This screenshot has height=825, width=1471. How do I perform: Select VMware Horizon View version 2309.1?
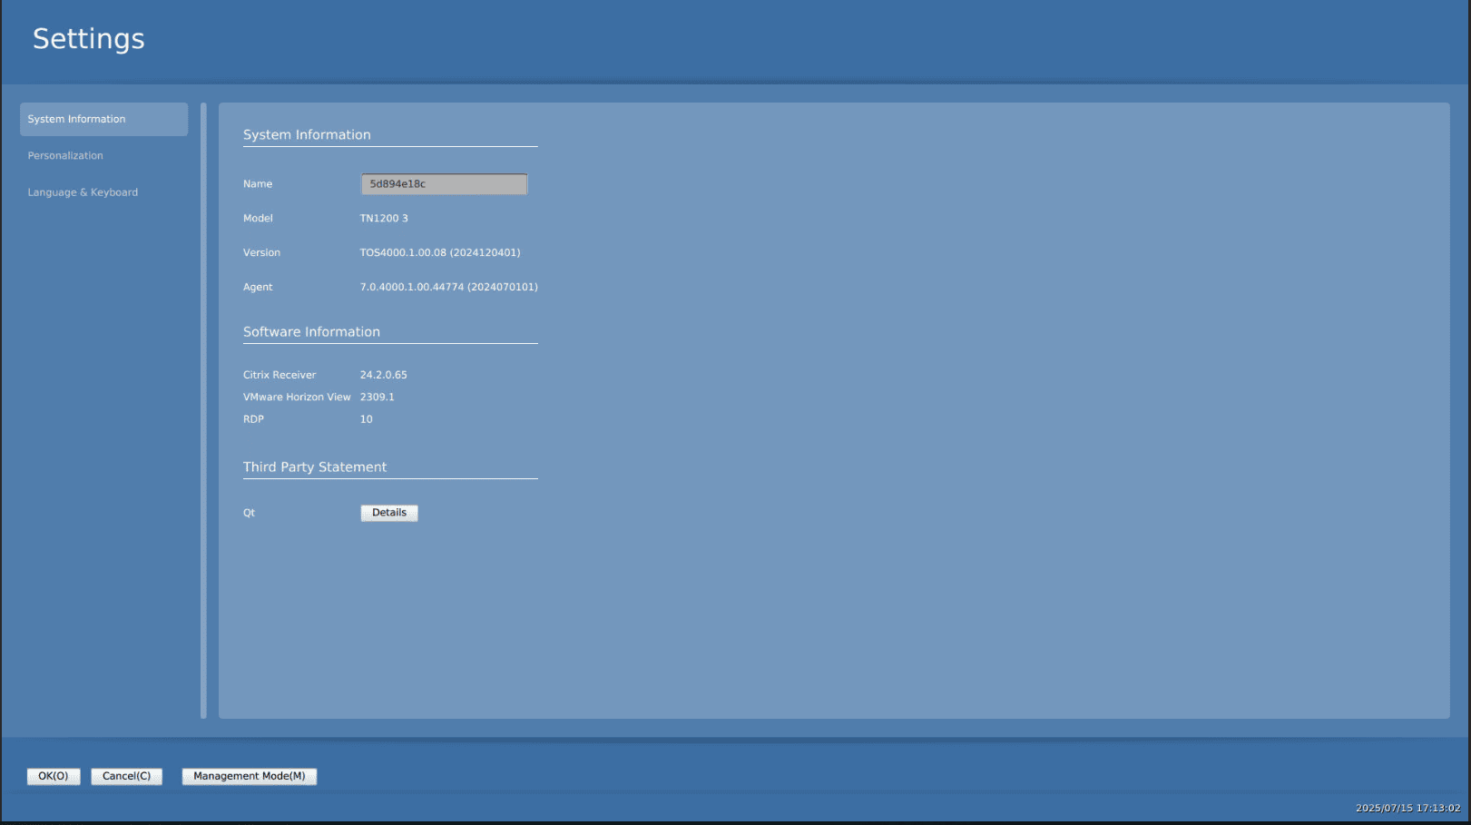click(x=378, y=398)
